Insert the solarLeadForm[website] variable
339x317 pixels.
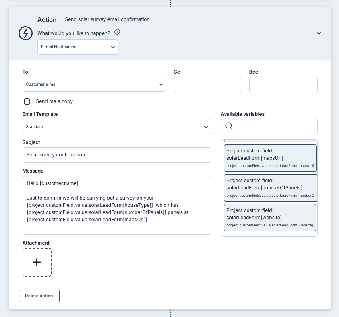click(x=270, y=218)
